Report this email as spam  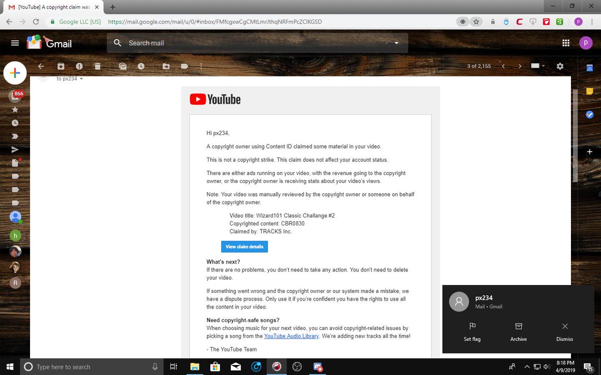[x=79, y=66]
